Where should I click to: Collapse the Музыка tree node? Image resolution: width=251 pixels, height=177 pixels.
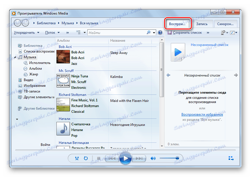click(x=15, y=57)
